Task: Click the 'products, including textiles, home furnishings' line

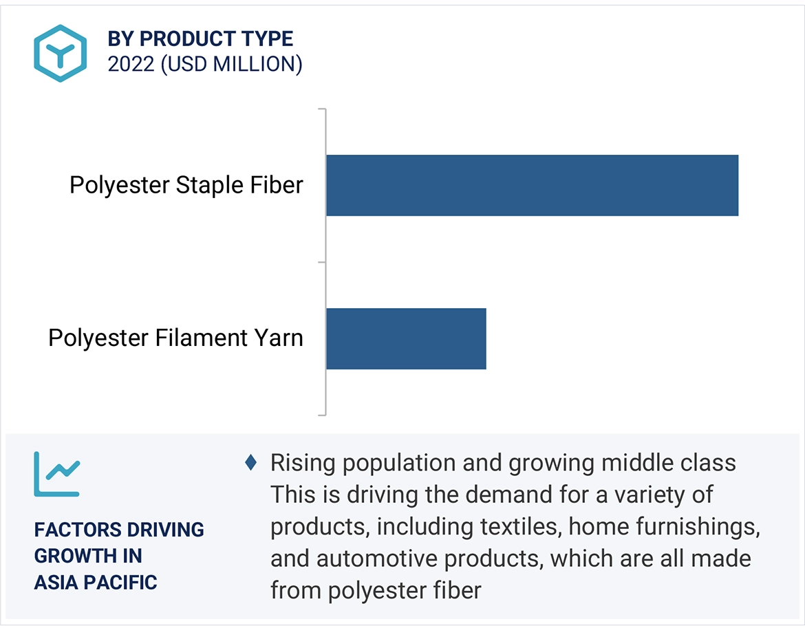Action: click(x=515, y=526)
